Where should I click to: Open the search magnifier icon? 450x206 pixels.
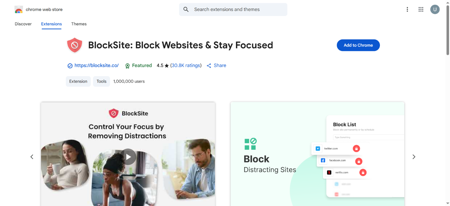186,9
